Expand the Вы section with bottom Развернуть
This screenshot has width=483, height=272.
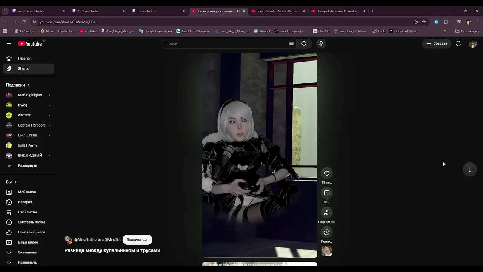(29, 263)
